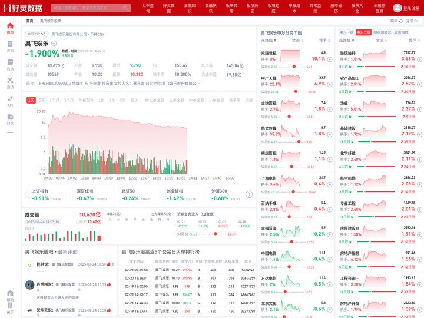The image size is (424, 318).
Task: Show 特大单金额 on chart
Action: coord(155,100)
